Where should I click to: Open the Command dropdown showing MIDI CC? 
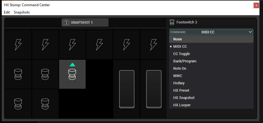[211, 32]
